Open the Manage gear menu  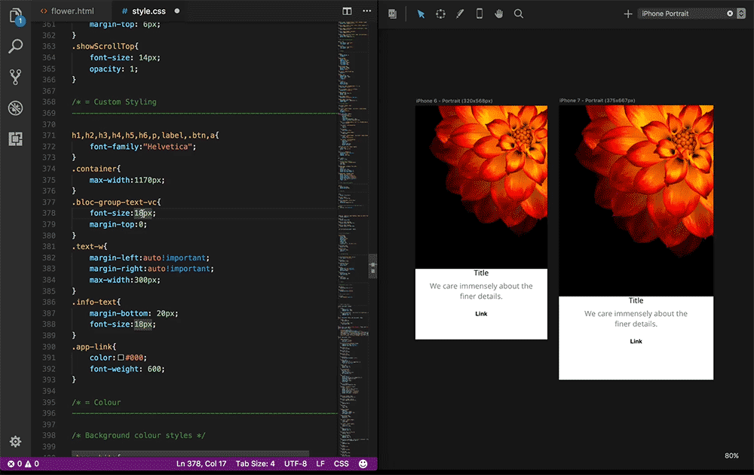tap(15, 441)
